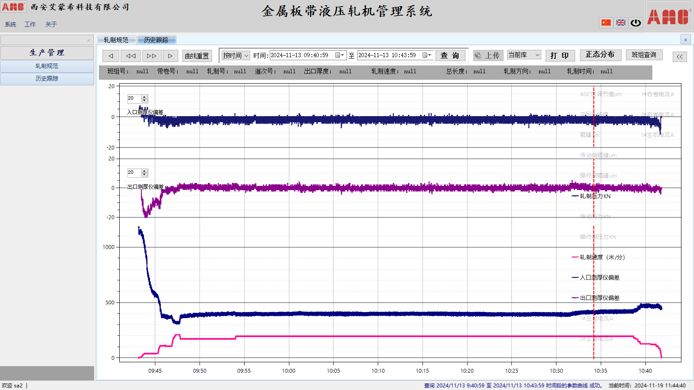This screenshot has height=390, width=694.
Task: Switch to the 轧制规范 tab
Action: coord(116,40)
